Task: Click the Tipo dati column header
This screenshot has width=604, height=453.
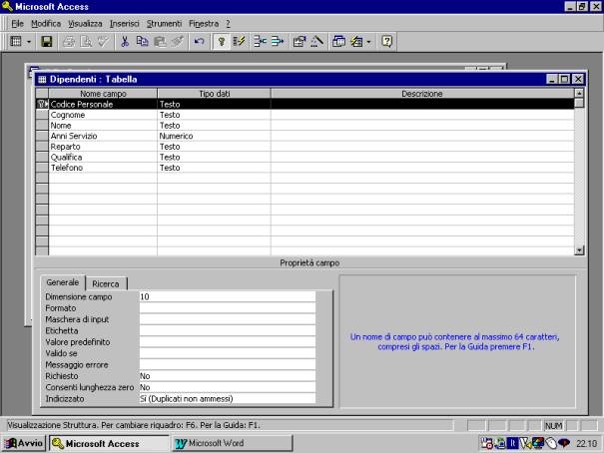Action: pos(214,94)
